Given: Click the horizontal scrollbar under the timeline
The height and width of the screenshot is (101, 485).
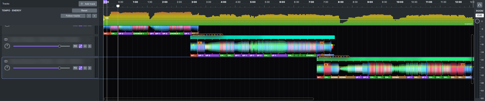Looking at the screenshot, I should tap(209, 99).
